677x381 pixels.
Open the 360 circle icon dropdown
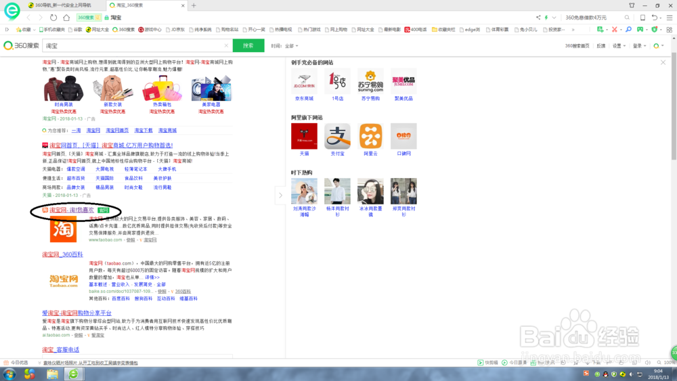659,46
